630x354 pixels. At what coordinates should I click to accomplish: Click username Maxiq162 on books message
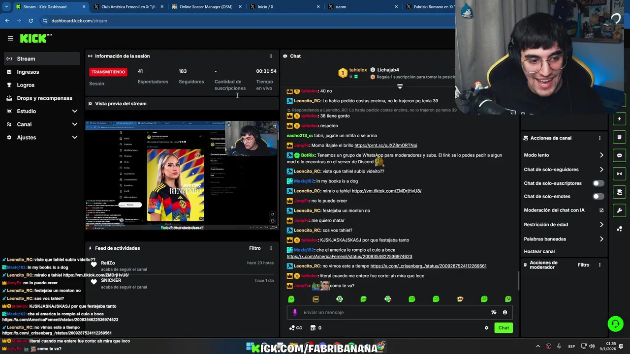tap(304, 181)
